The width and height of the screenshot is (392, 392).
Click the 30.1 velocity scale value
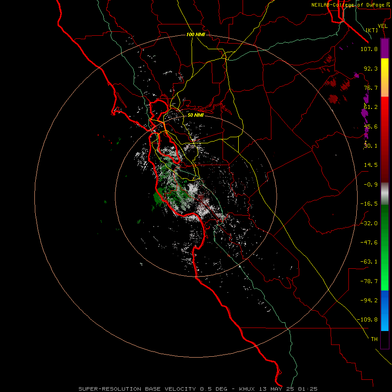pyautogui.click(x=371, y=146)
